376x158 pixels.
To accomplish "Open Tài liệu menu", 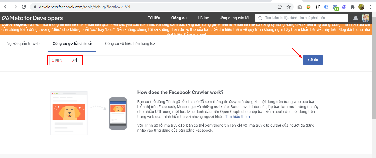I will click(154, 18).
